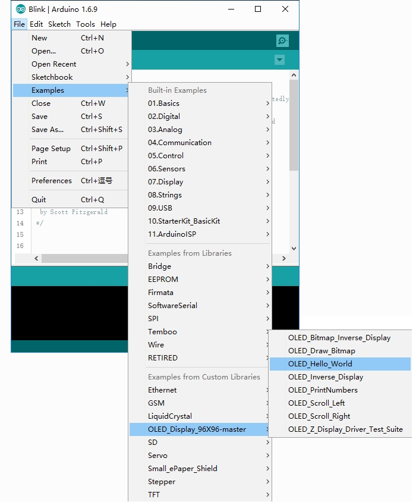Click the editor scroll-down arrow
The height and width of the screenshot is (502, 416).
pyautogui.click(x=293, y=249)
